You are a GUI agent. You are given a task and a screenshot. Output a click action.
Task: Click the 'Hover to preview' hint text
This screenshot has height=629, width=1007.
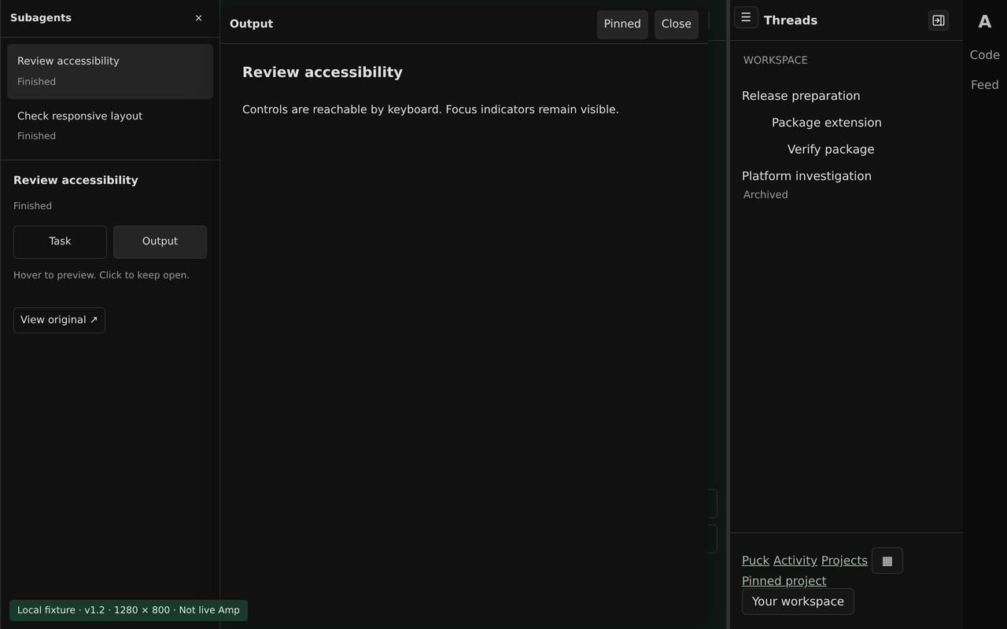click(x=101, y=275)
